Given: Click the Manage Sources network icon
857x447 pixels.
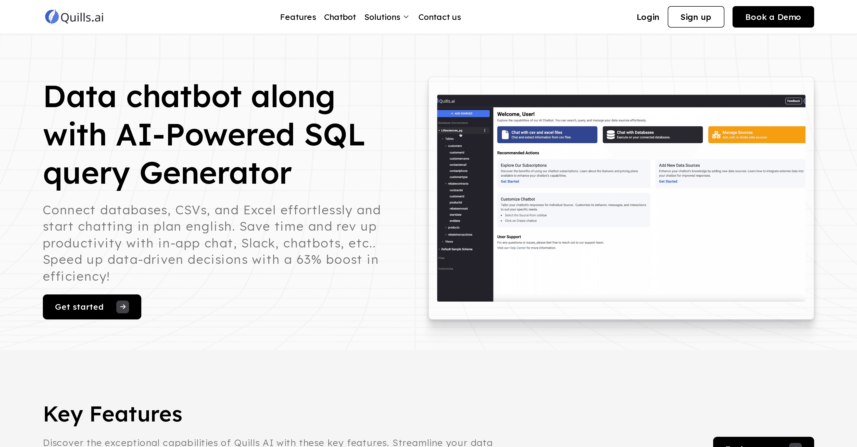Looking at the screenshot, I should 716,134.
